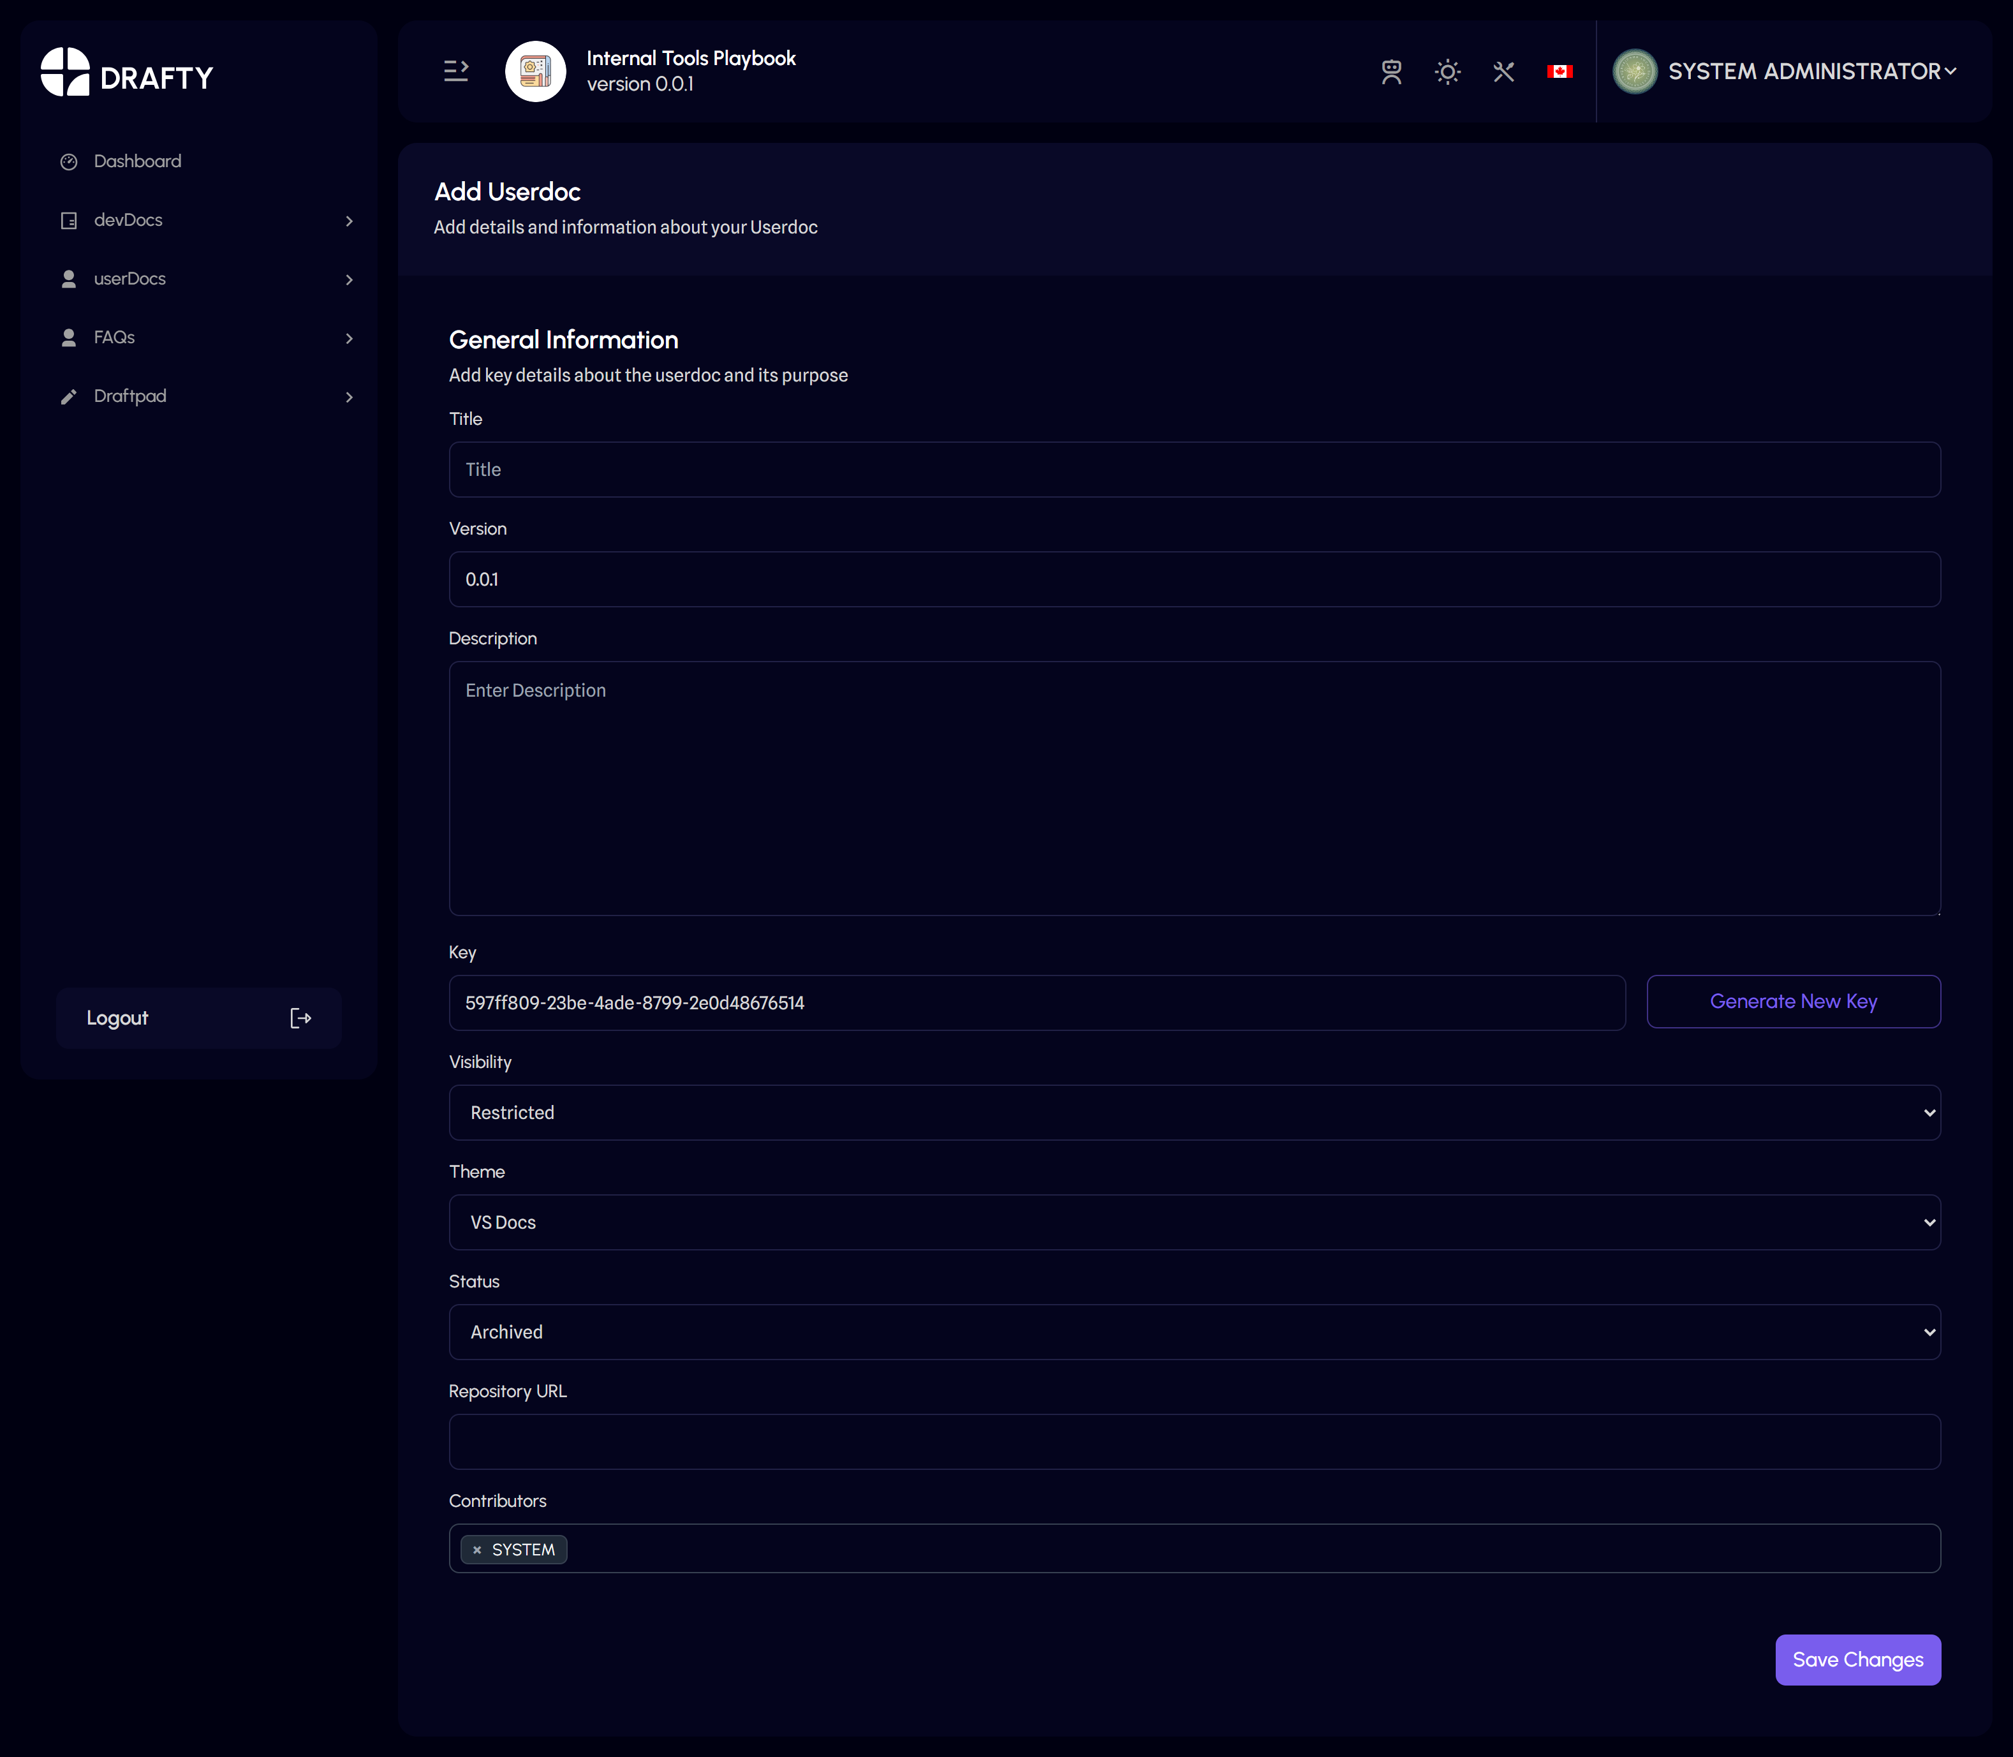Image resolution: width=2013 pixels, height=1757 pixels.
Task: Click the logout arrow icon
Action: click(x=301, y=1018)
